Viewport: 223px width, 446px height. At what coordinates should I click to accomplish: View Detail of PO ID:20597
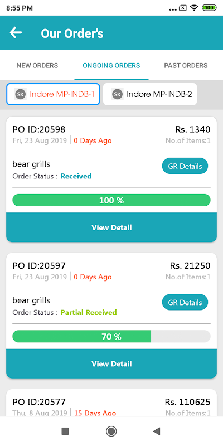(111, 364)
